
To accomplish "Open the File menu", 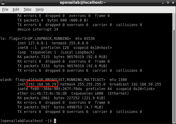I will (5, 9).
